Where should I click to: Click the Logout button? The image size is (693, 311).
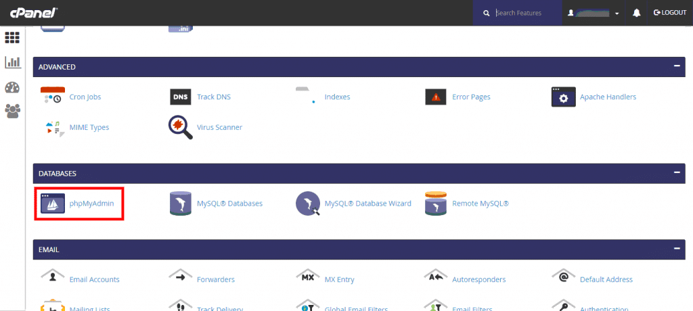669,13
